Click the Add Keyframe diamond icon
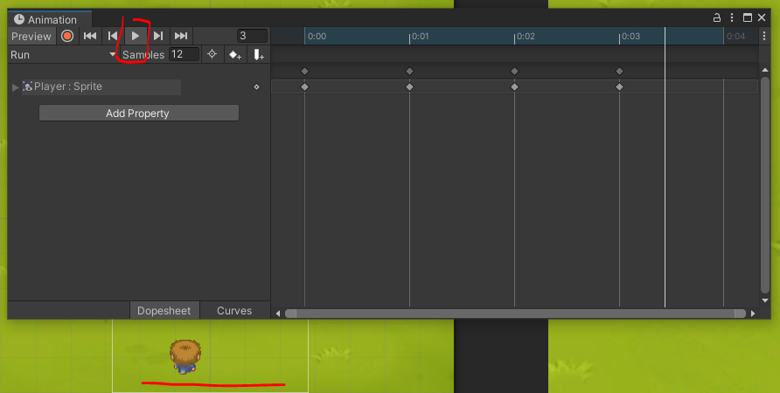The height and width of the screenshot is (393, 780). (235, 55)
